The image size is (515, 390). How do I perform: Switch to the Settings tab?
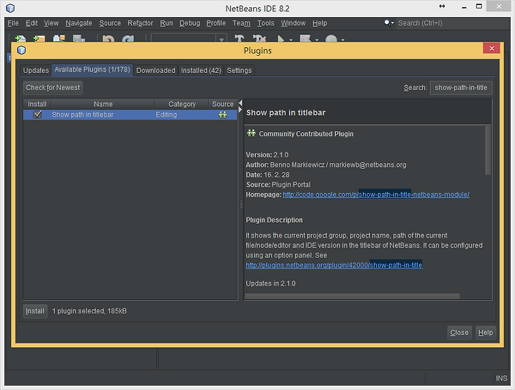(239, 70)
